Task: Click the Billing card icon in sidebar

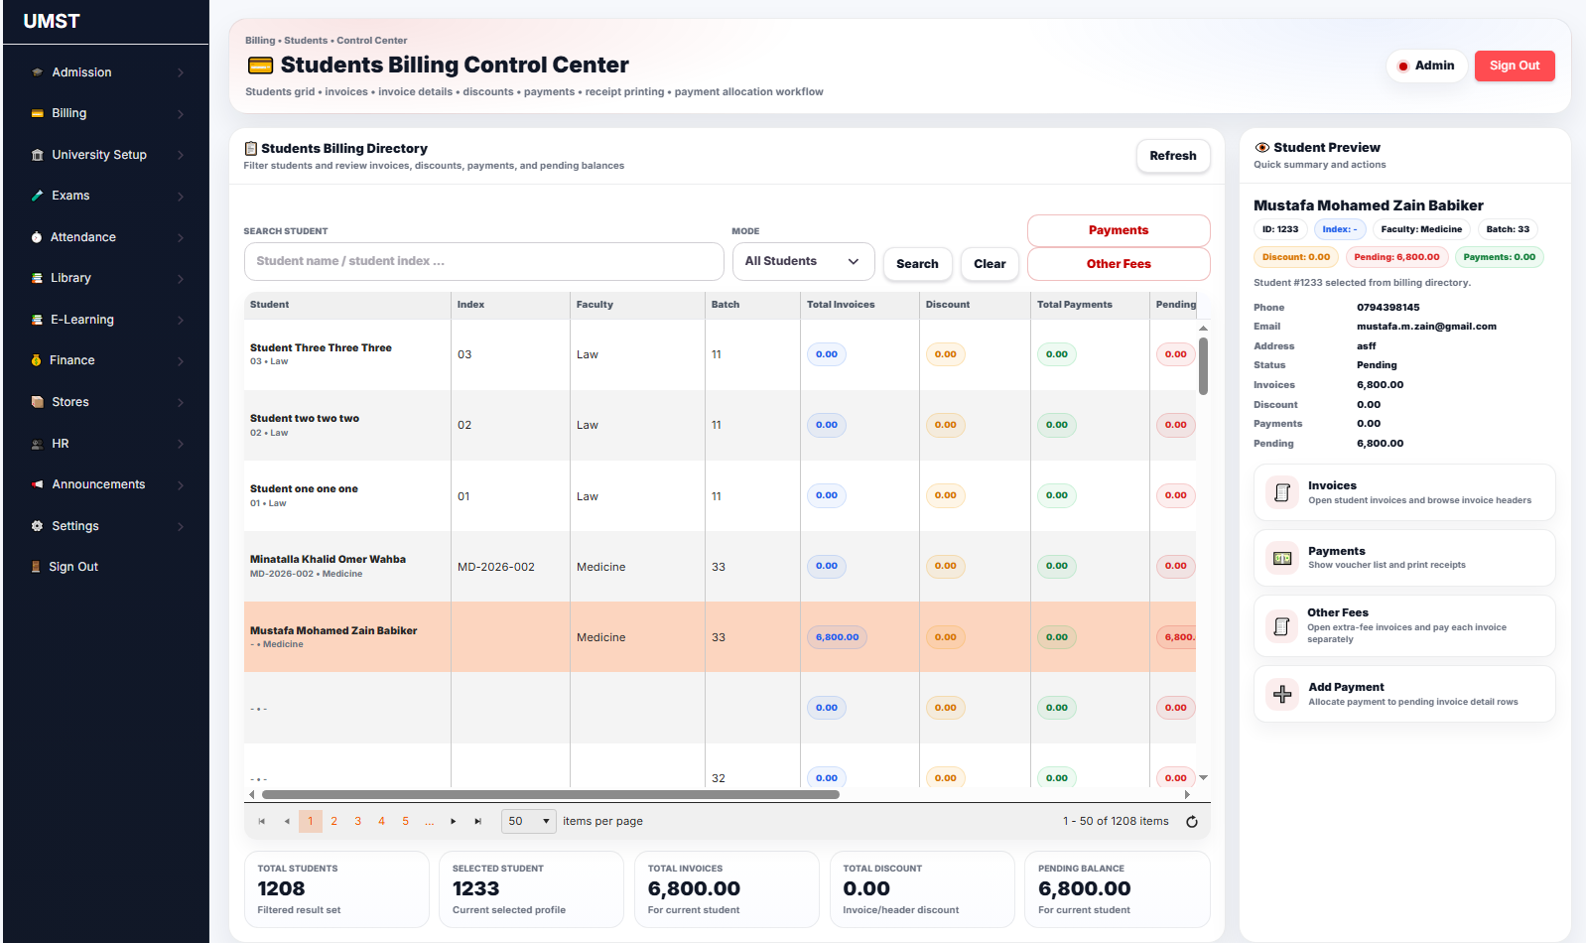Action: (x=38, y=113)
